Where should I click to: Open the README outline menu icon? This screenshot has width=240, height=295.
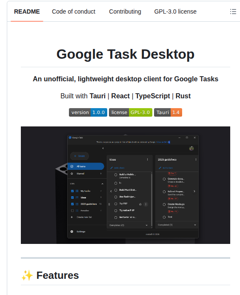coord(233,11)
